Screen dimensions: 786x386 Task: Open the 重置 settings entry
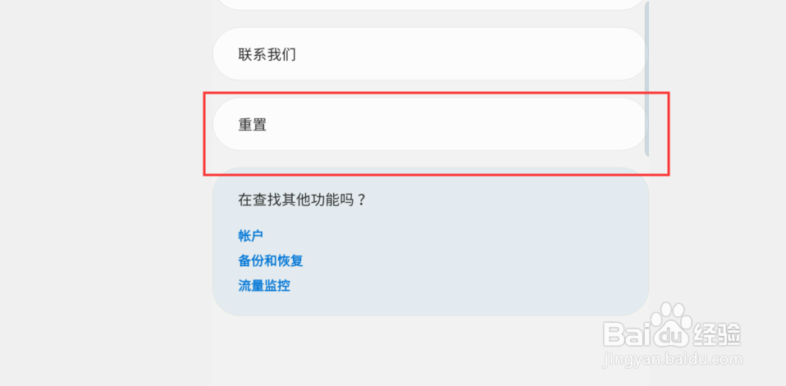[x=431, y=124]
